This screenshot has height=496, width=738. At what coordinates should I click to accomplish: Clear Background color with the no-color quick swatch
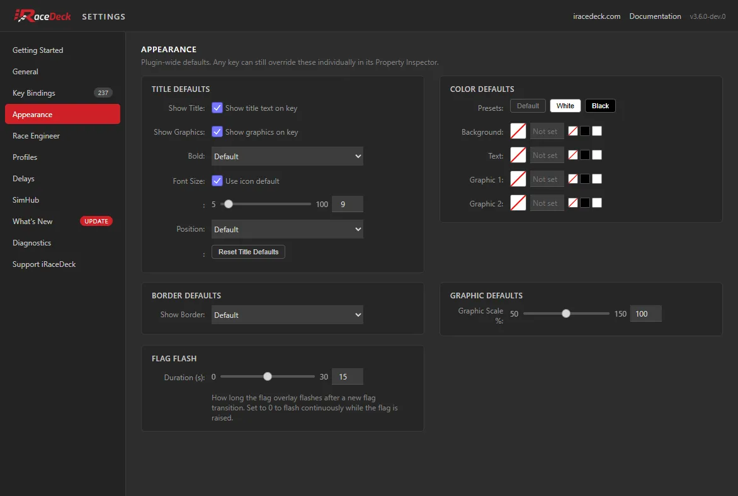573,132
